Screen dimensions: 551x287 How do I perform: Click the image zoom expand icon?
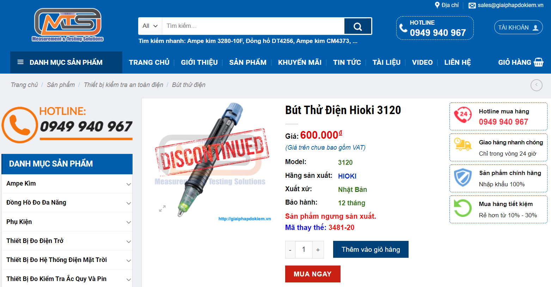(x=162, y=208)
